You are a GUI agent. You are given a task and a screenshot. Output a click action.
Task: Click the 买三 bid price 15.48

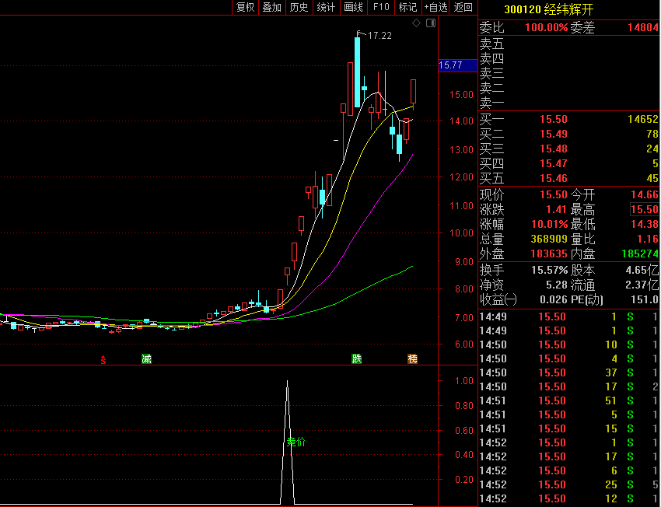[554, 149]
